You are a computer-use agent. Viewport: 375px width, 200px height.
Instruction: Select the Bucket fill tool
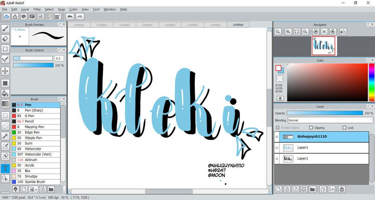coord(5,93)
